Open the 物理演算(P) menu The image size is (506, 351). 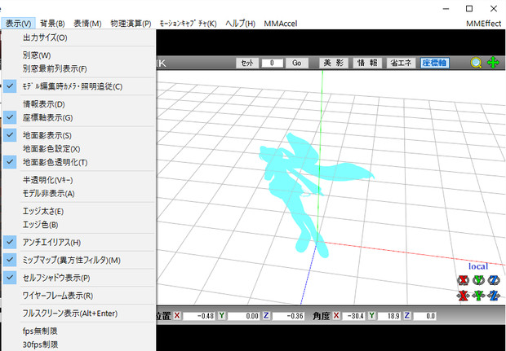pos(131,24)
